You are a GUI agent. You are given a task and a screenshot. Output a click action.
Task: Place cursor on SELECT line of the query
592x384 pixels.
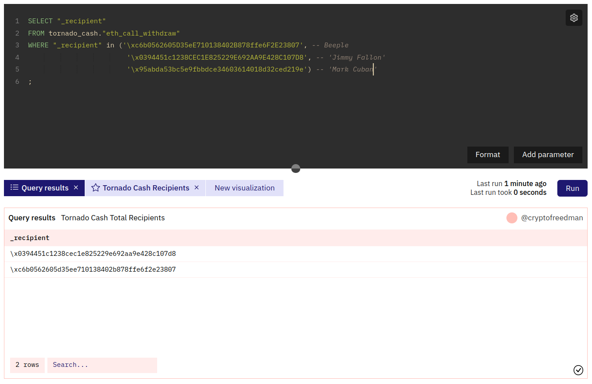coord(67,21)
